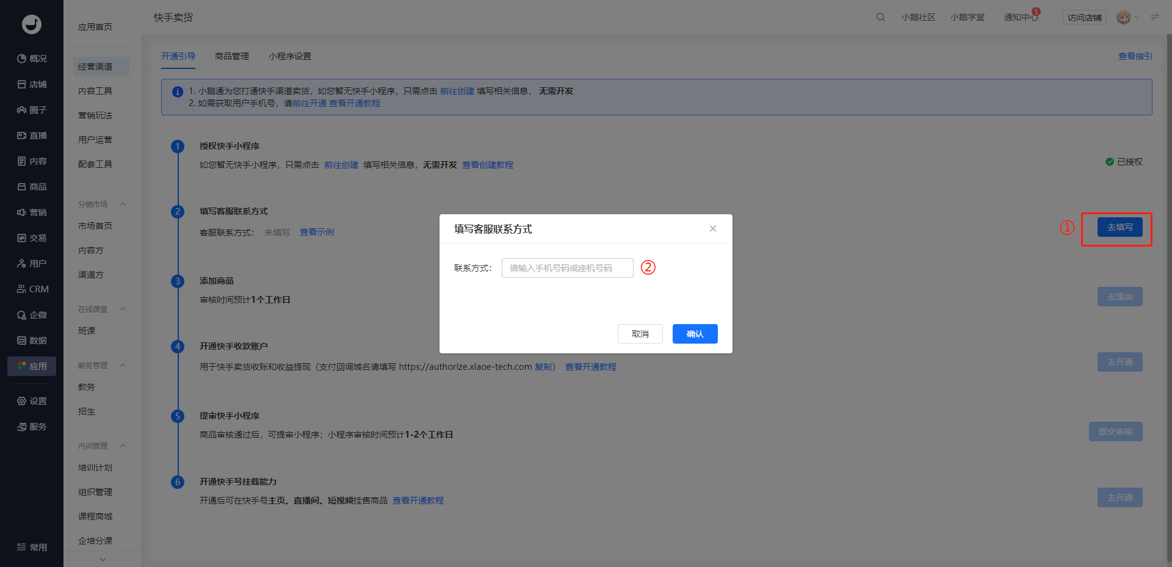This screenshot has width=1172, height=567.
Task: Click 前往开通 link in the info banner
Action: coord(309,103)
